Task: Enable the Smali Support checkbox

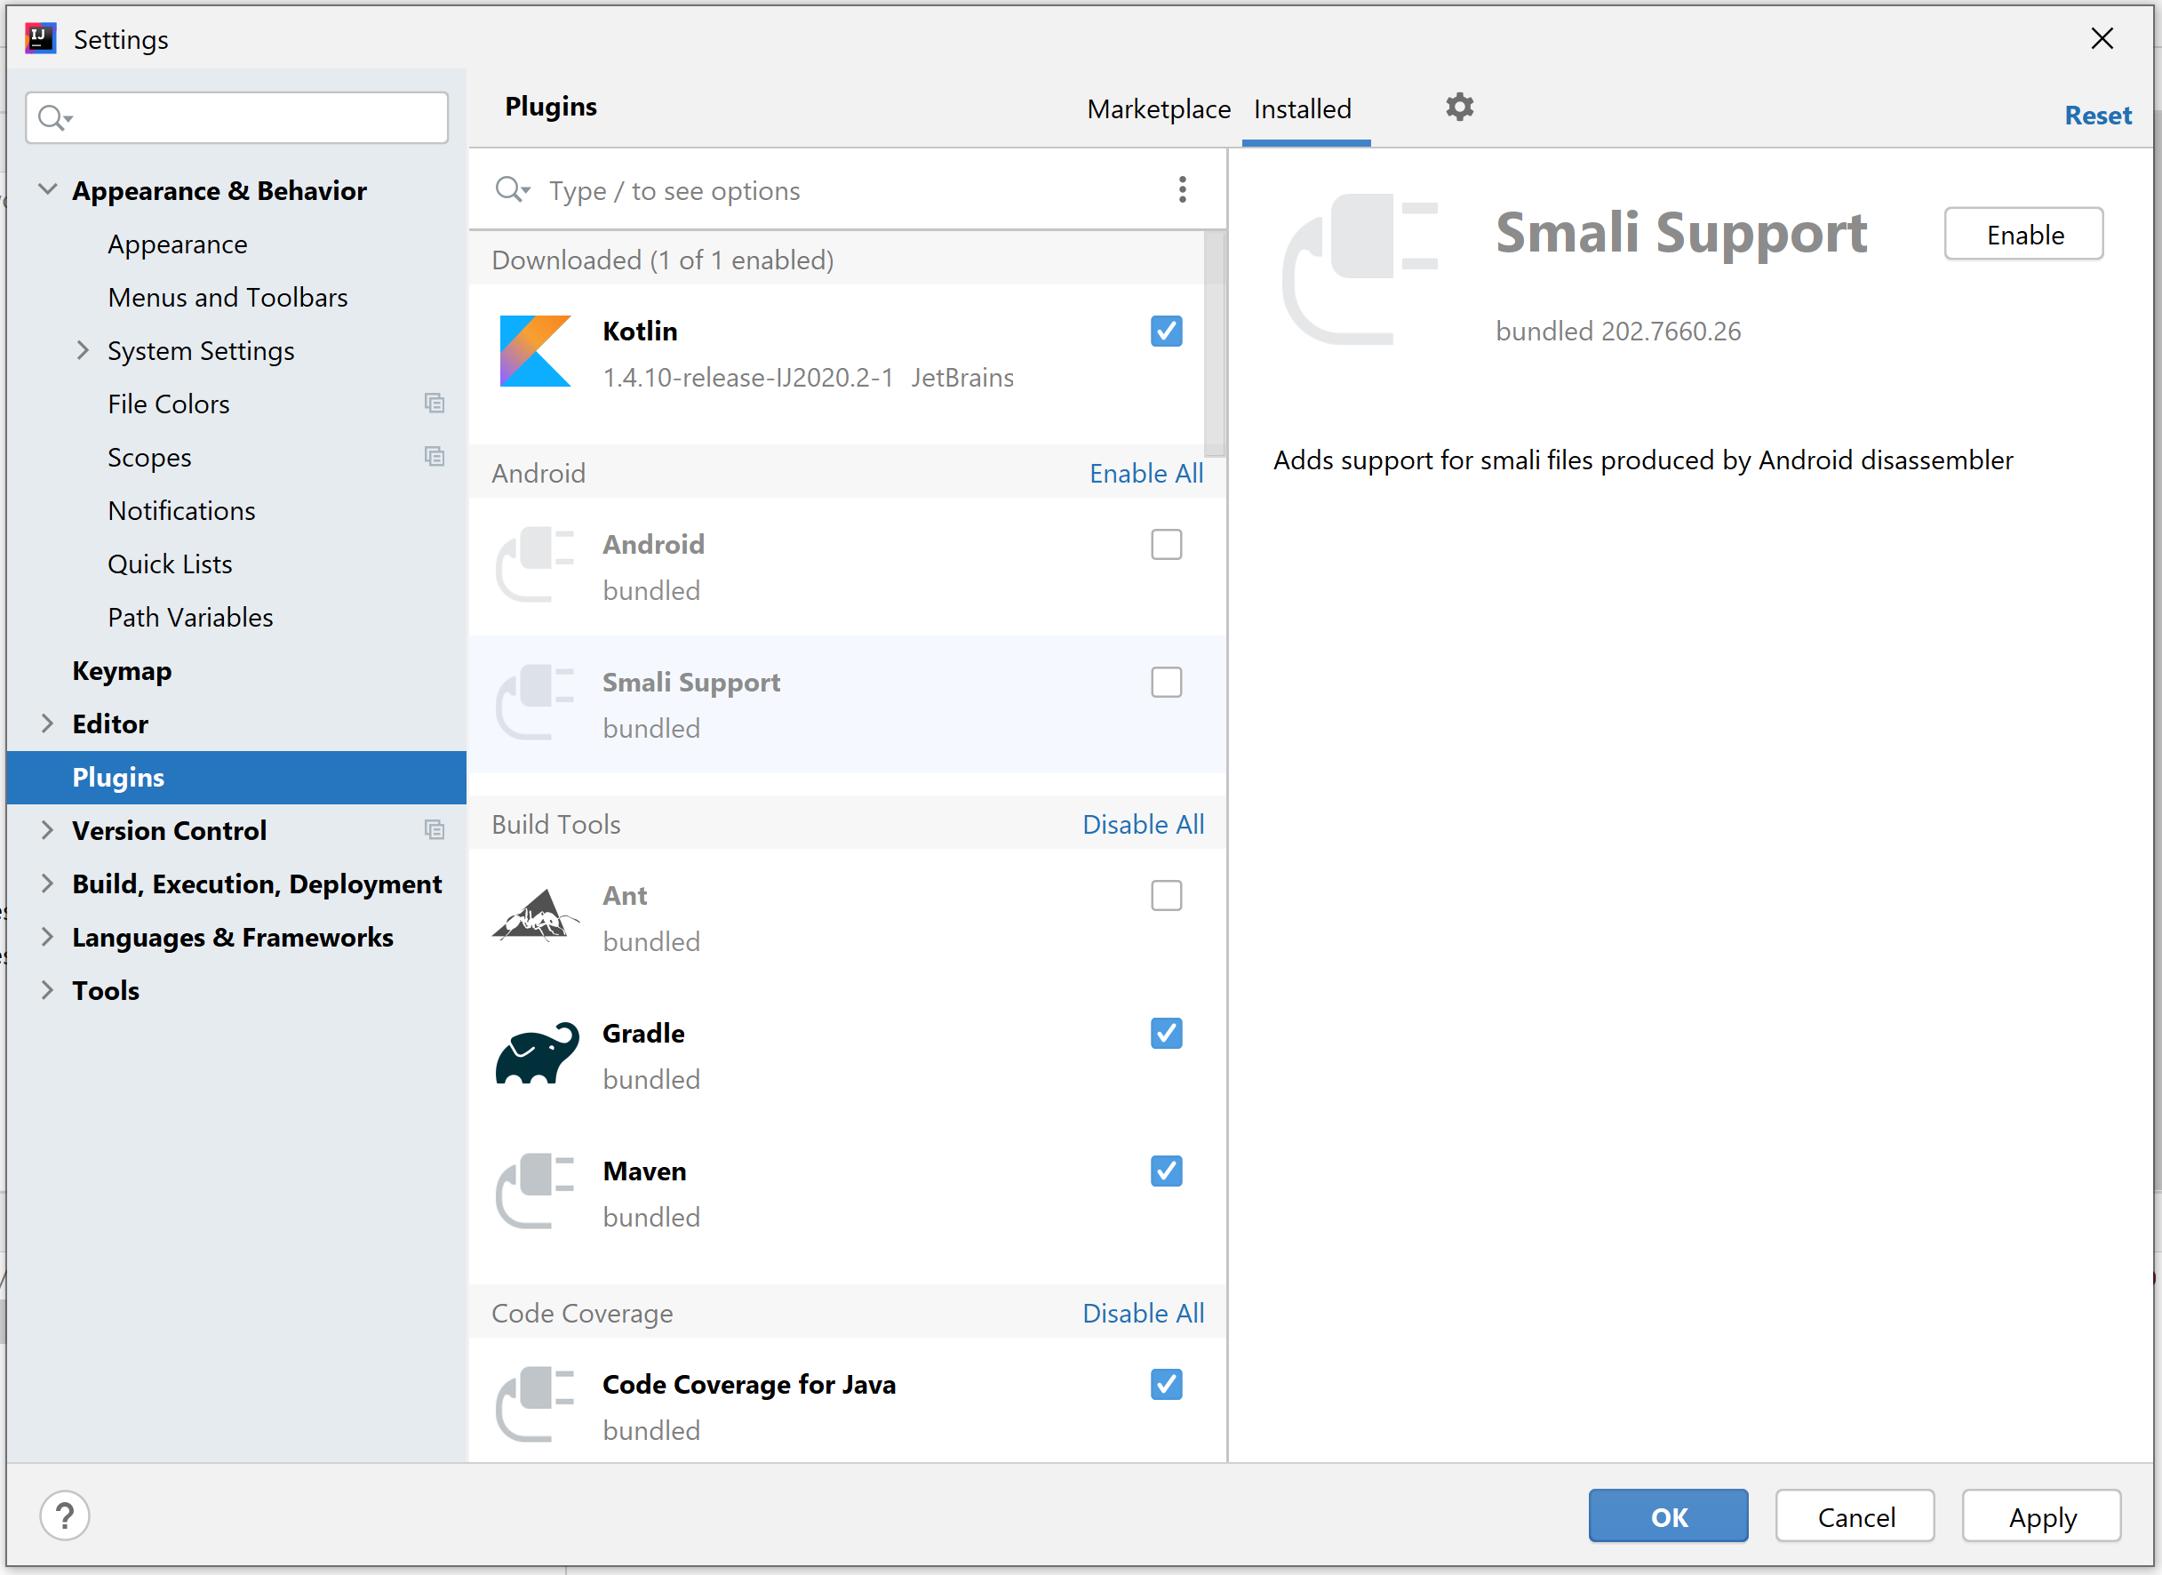Action: tap(1166, 683)
